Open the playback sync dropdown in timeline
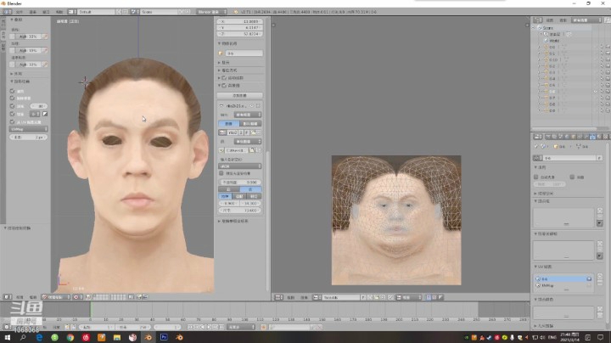Screen dimensions: 611x343 coord(241,327)
